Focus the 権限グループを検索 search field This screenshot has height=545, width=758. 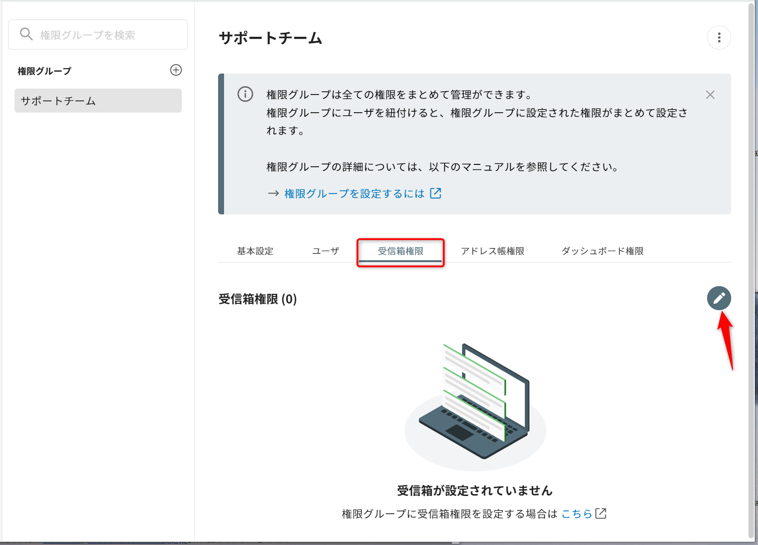pyautogui.click(x=109, y=35)
